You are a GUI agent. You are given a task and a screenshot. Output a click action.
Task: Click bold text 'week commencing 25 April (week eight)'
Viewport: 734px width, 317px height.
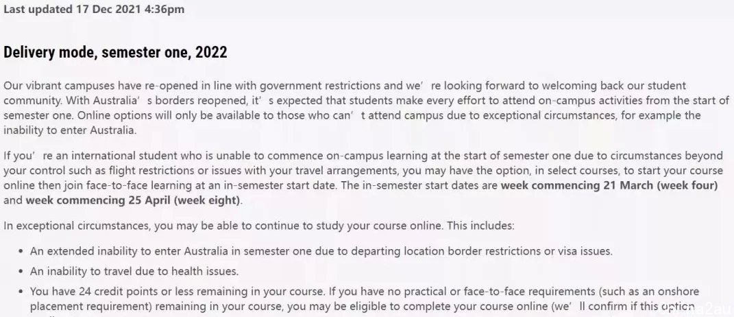(134, 200)
